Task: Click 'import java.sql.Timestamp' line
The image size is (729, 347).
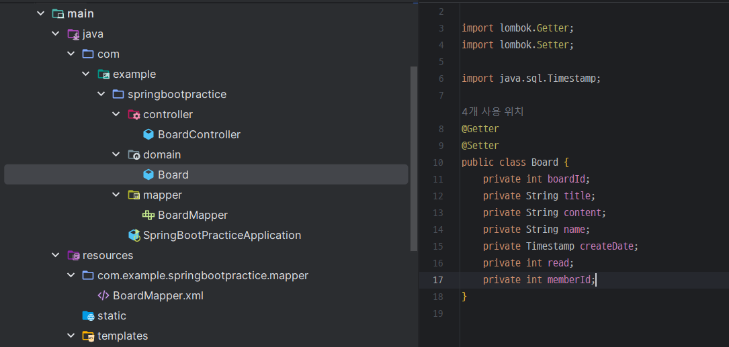Action: (x=531, y=79)
